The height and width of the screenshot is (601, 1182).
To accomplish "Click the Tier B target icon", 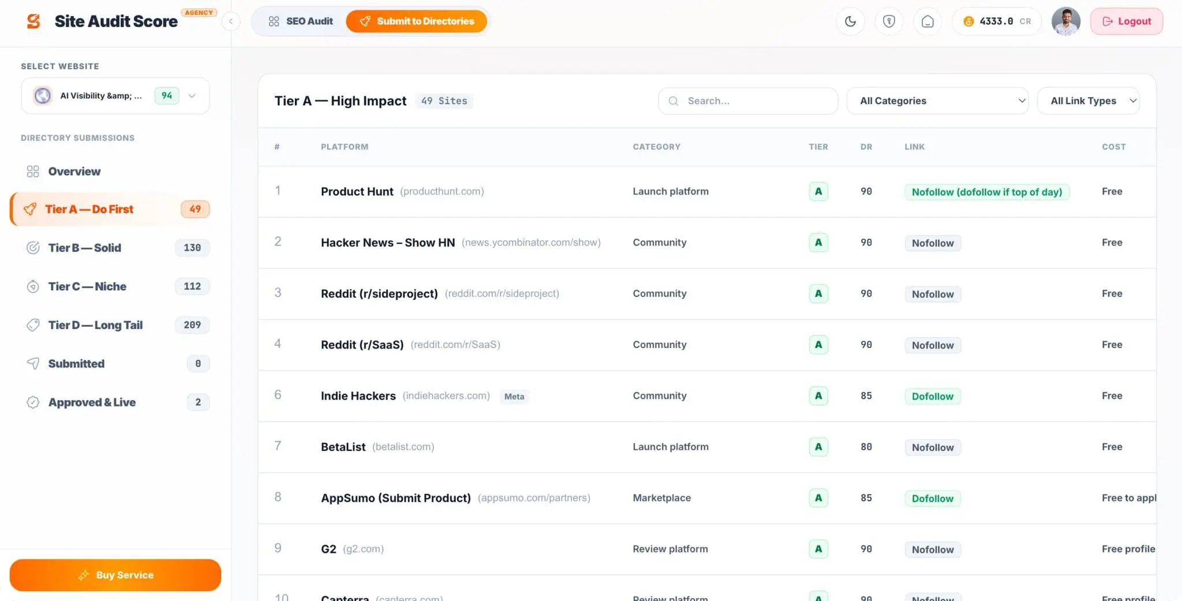I will (x=33, y=248).
